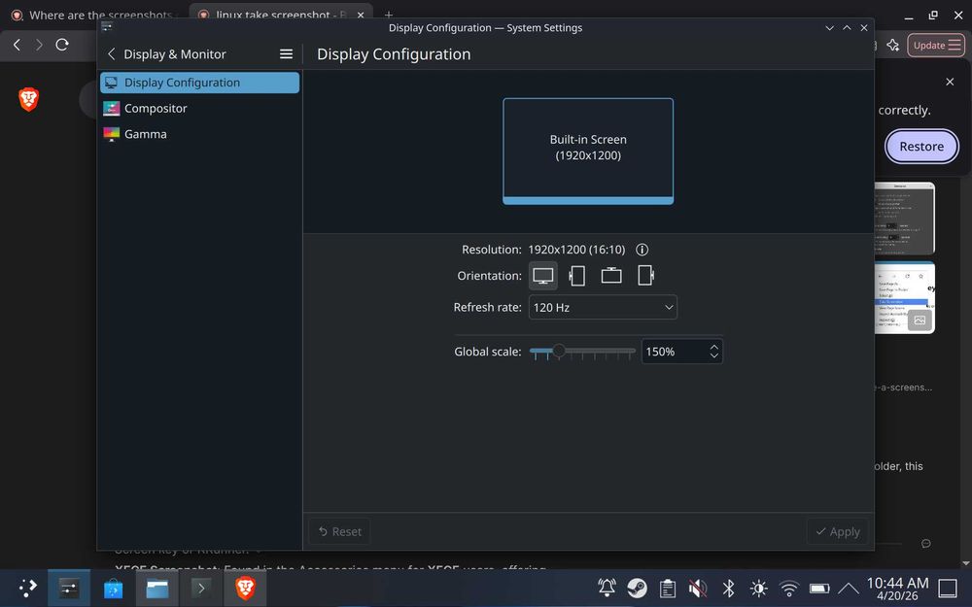
Task: Open Steam from system tray
Action: point(638,588)
